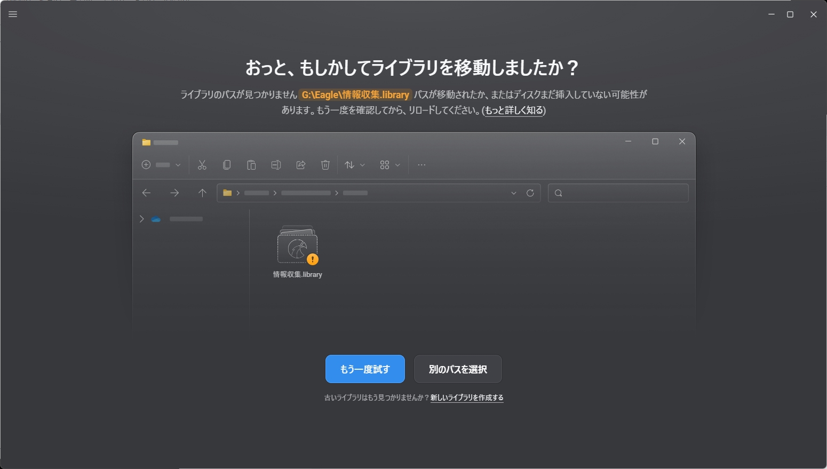This screenshot has width=827, height=469.
Task: Click the 新しいライブラリを作成する link
Action: coord(467,398)
